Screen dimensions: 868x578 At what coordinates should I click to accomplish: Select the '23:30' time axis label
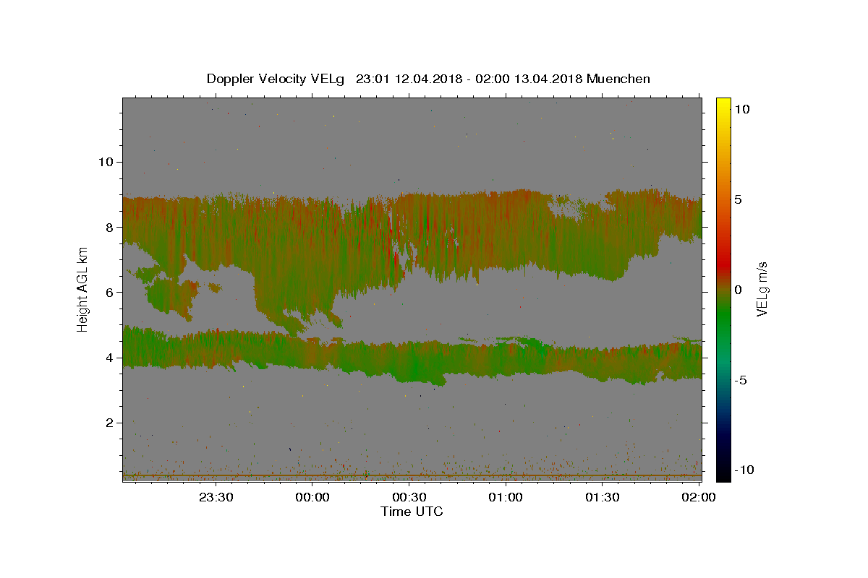tap(216, 497)
